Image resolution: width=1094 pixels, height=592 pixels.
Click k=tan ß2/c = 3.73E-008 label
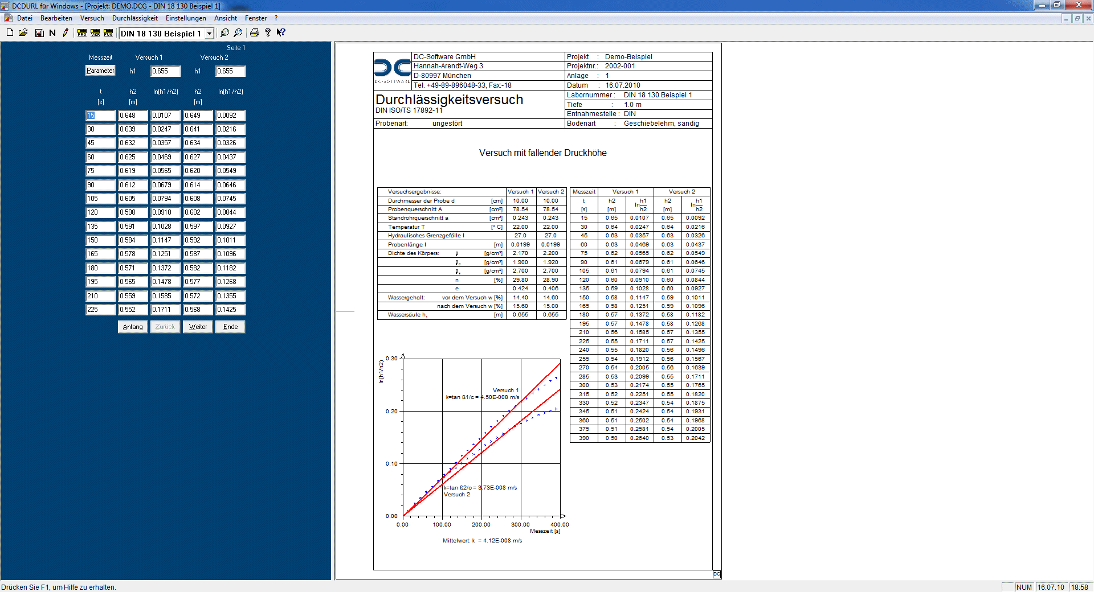(480, 488)
